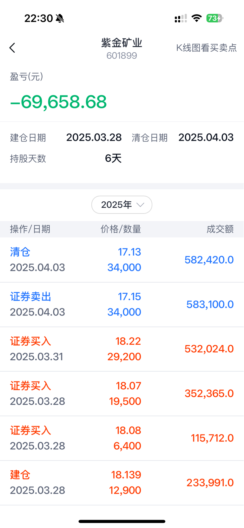Image resolution: width=244 pixels, height=528 pixels.
Task: Tap the silent mode bell icon
Action: pos(60,18)
